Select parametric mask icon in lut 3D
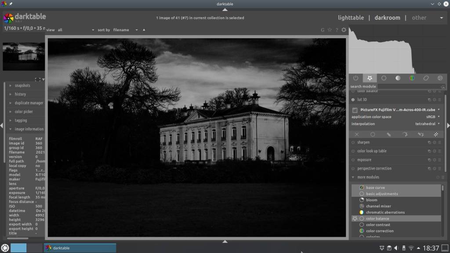Image resolution: width=450 pixels, height=253 pixels. (405, 134)
